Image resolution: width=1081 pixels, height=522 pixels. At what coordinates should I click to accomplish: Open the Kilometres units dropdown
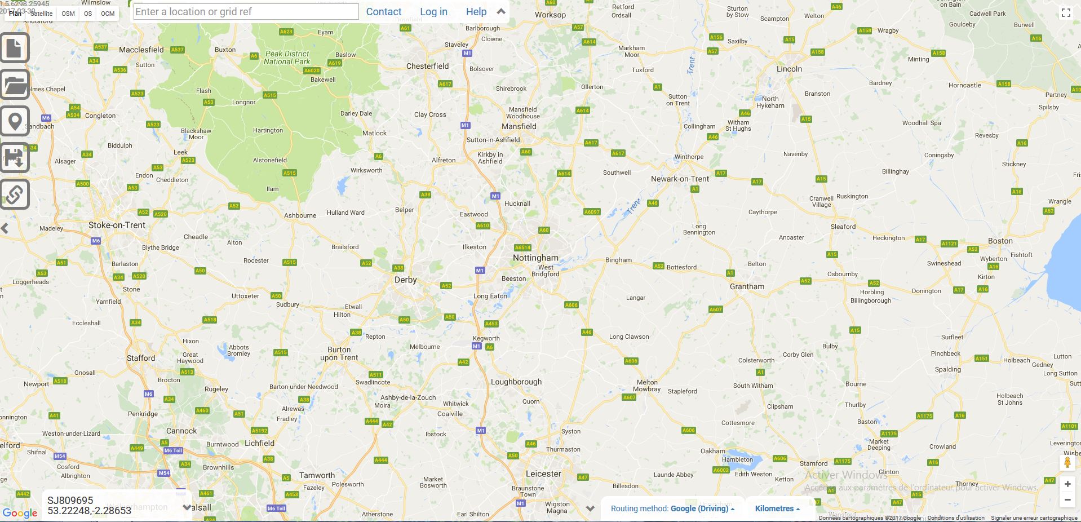click(x=777, y=508)
